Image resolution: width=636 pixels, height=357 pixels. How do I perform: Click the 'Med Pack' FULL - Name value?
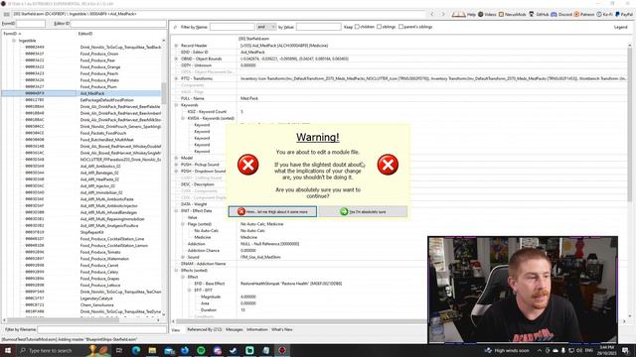249,98
